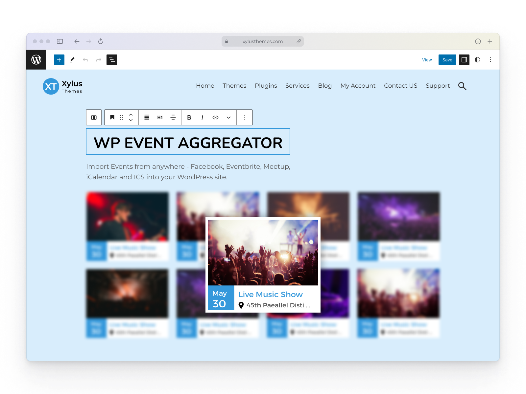Open the block inserter plus button
The width and height of the screenshot is (526, 394).
(x=59, y=60)
